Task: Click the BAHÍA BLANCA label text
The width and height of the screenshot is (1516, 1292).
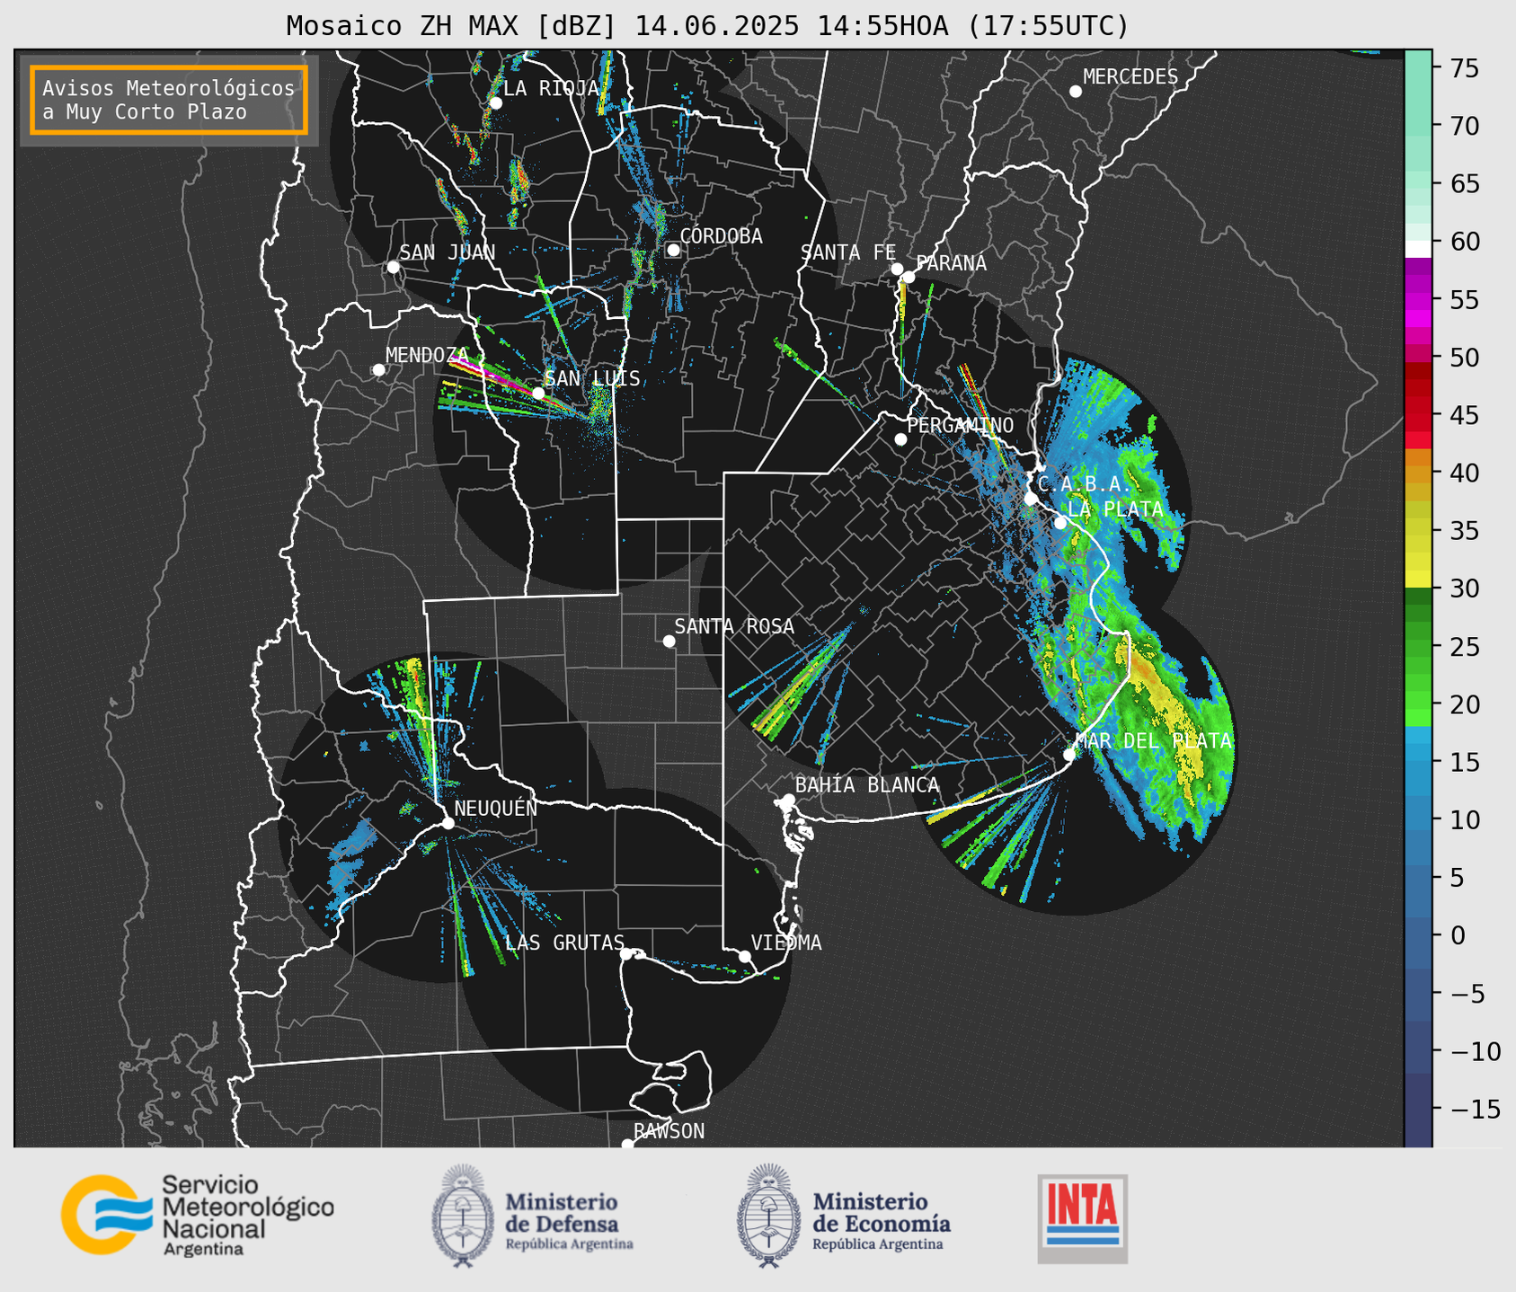Action: click(x=867, y=785)
